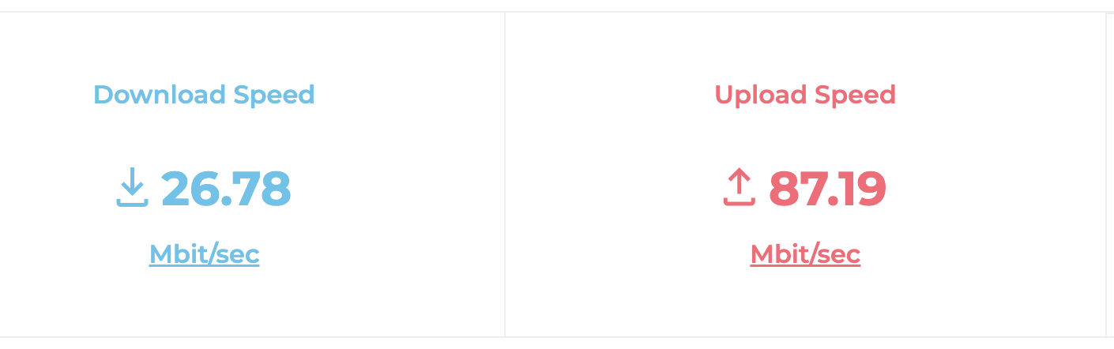Click the tray base of the upload icon
Screen dimensions: 1114x349
(740, 202)
